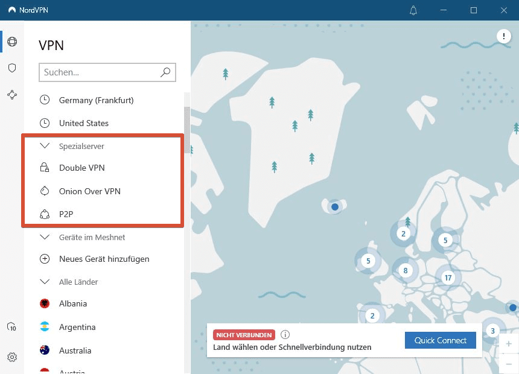Select the map cluster labeled 2 near Portugal

click(x=372, y=315)
